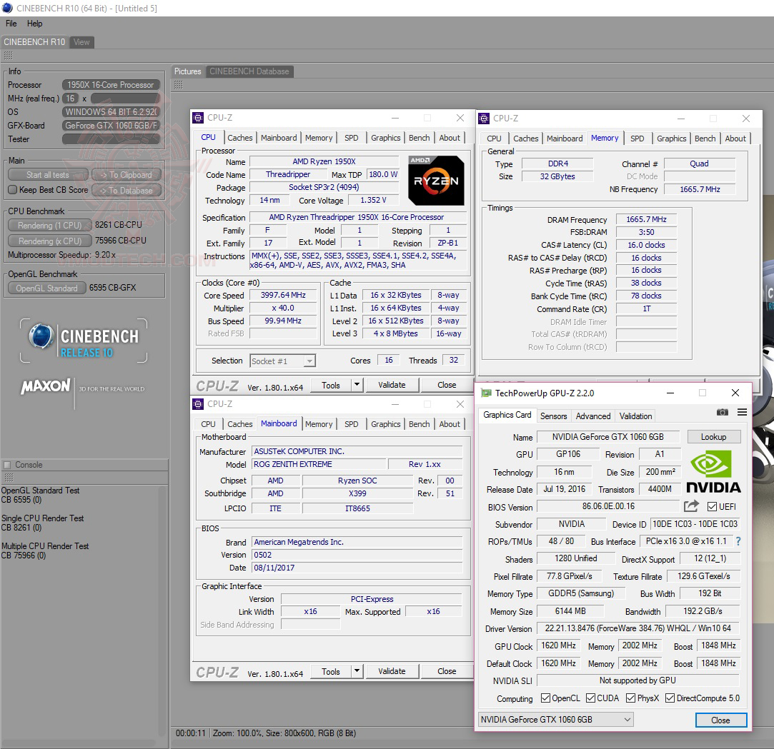Click the BIOS export share icon
Viewport: 774px width, 749px height.
(691, 506)
